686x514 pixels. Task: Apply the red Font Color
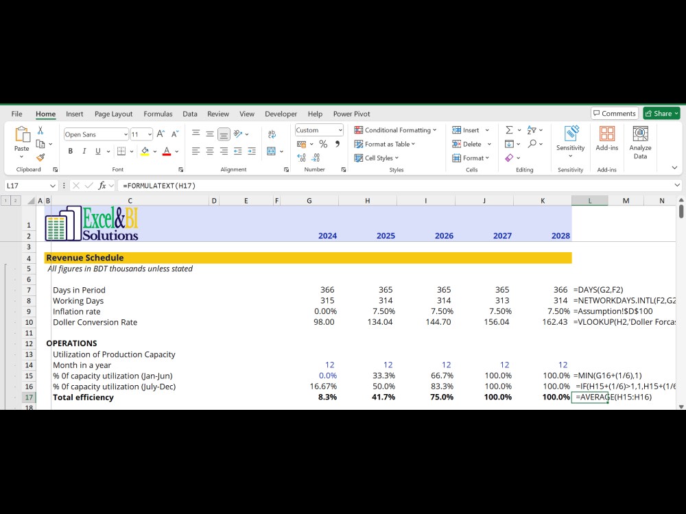pos(167,151)
